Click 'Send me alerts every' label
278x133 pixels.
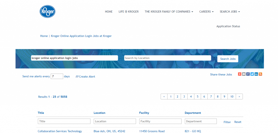point(36,77)
